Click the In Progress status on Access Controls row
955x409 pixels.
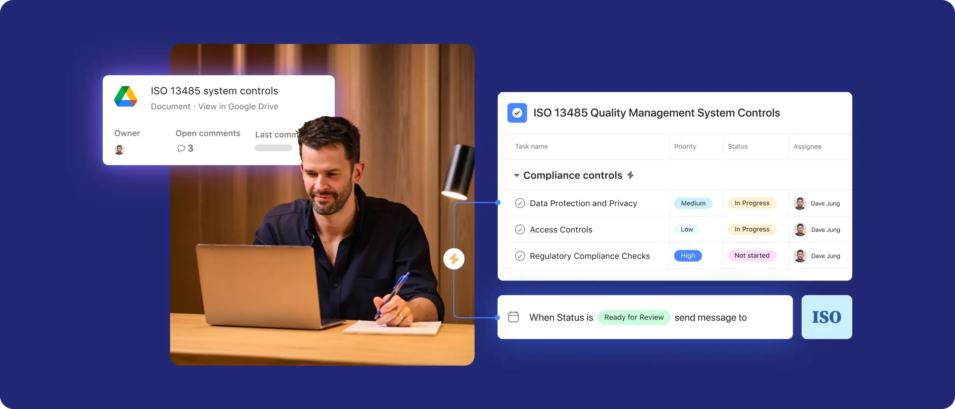tap(752, 229)
